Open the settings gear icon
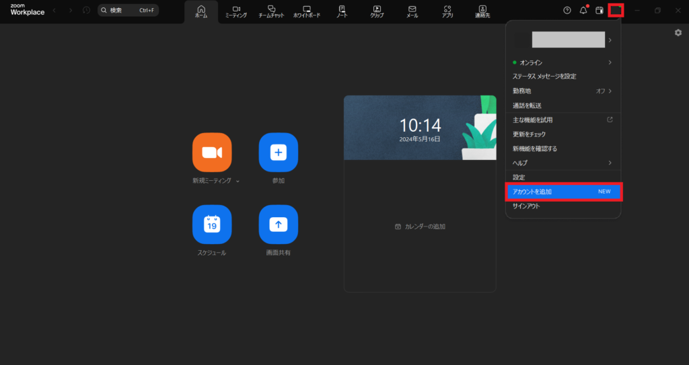The image size is (689, 365). (678, 32)
